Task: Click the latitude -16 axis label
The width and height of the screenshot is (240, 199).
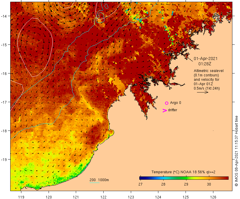Action: click(4, 73)
